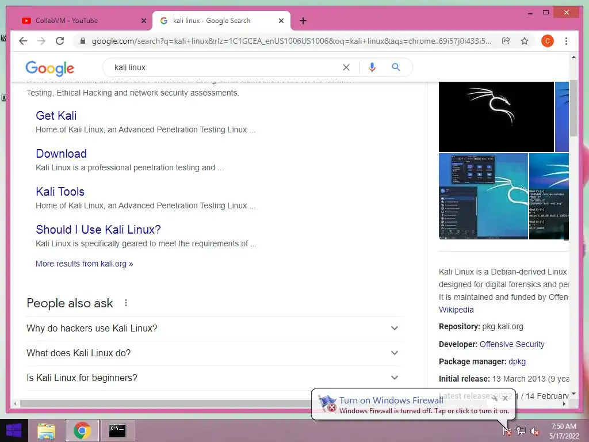Viewport: 589px width, 442px height.
Task: Go to Google home via logo
Action: point(49,68)
